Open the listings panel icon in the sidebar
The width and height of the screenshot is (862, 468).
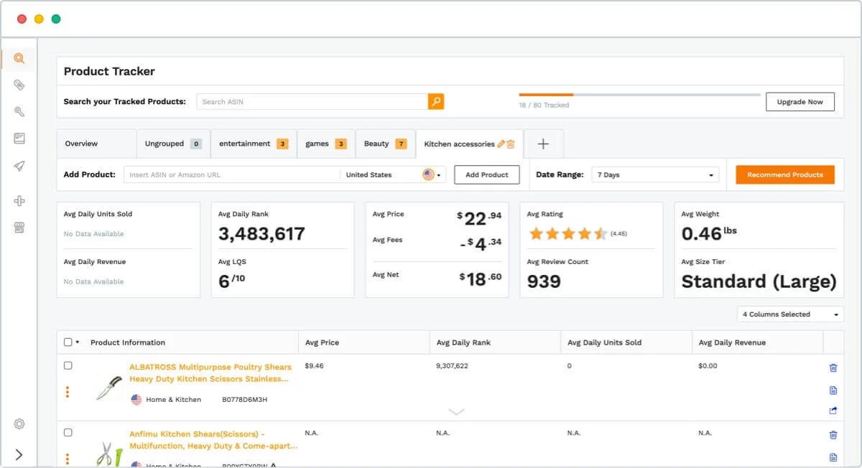point(19,139)
